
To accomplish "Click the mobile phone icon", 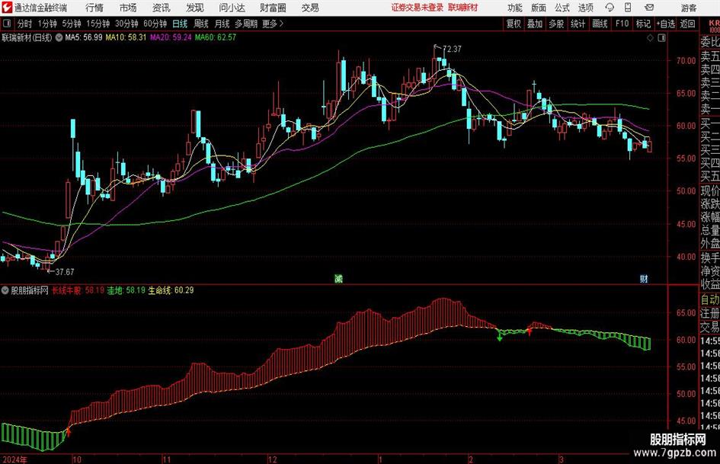I will click(x=628, y=8).
